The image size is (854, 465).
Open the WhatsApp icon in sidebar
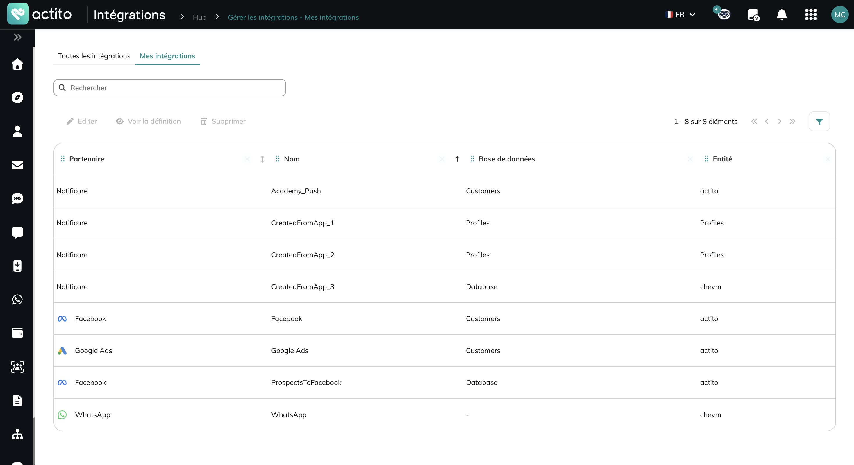[17, 300]
